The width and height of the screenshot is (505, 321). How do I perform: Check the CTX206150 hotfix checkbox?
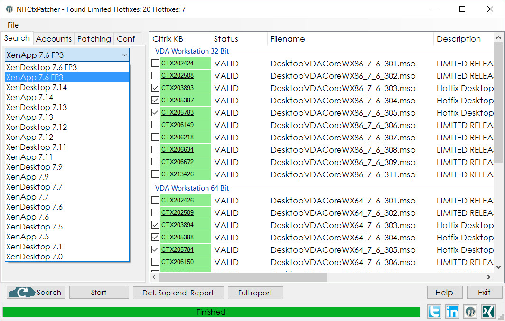(x=155, y=262)
